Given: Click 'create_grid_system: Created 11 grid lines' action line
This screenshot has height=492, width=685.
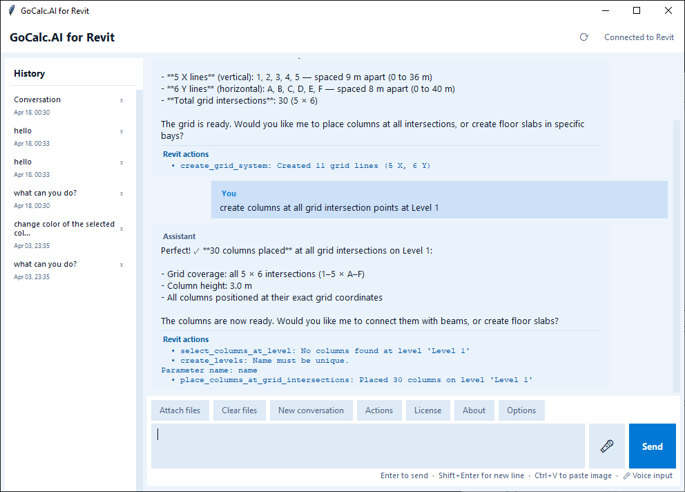Looking at the screenshot, I should coord(305,166).
